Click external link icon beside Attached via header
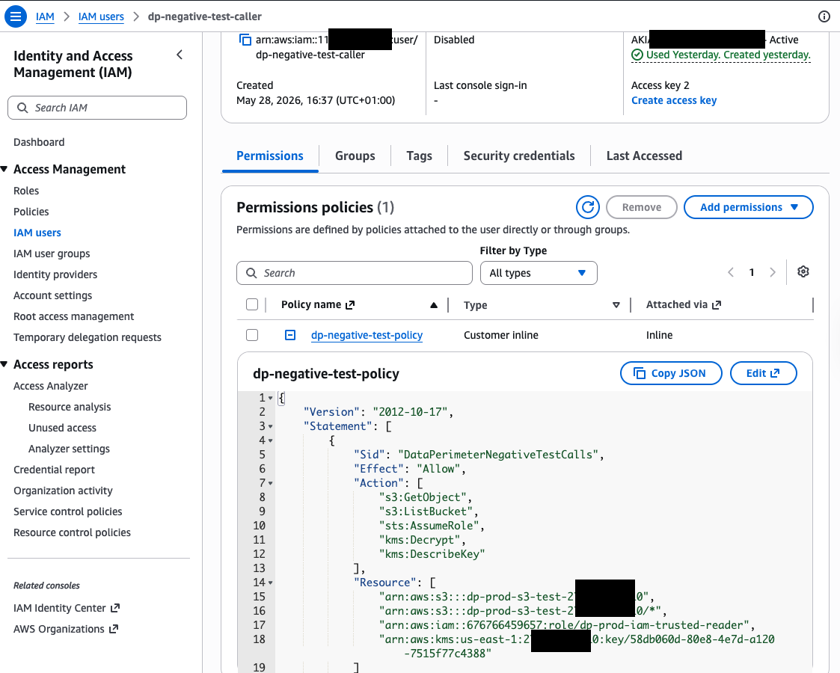 pyautogui.click(x=717, y=305)
